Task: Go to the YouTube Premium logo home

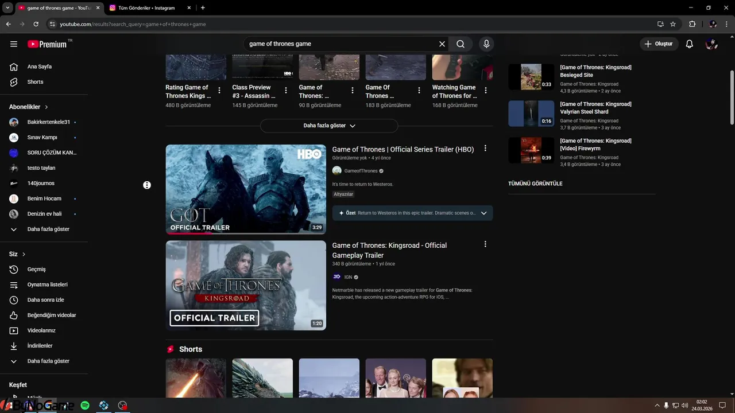Action: point(47,44)
